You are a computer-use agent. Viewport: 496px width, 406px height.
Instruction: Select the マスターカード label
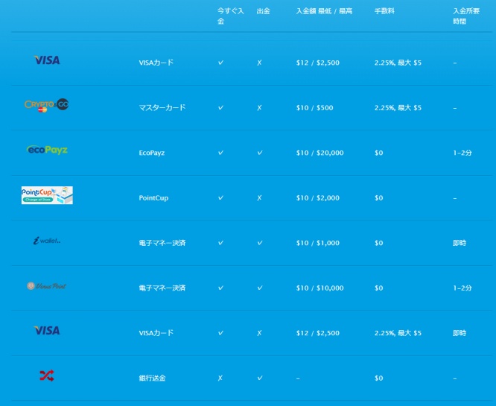click(x=162, y=107)
